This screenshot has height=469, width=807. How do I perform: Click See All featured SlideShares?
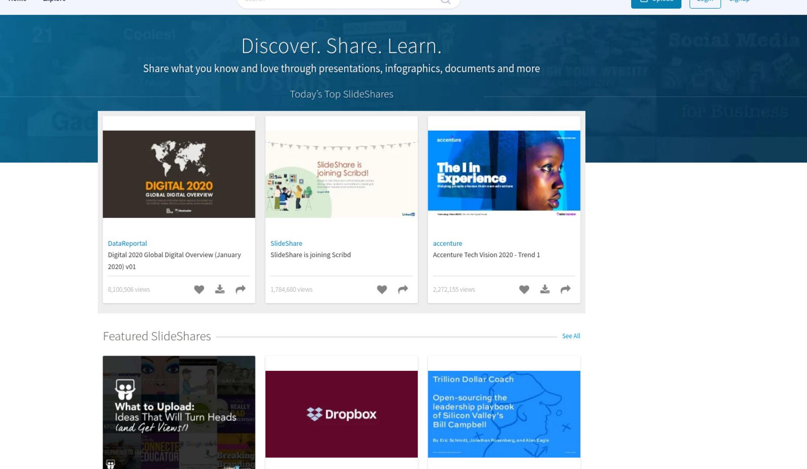coord(571,336)
